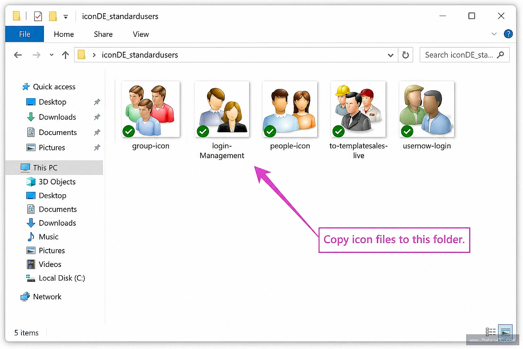The image size is (523, 349).
Task: Click the pin icon next to Documents
Action: pyautogui.click(x=97, y=132)
